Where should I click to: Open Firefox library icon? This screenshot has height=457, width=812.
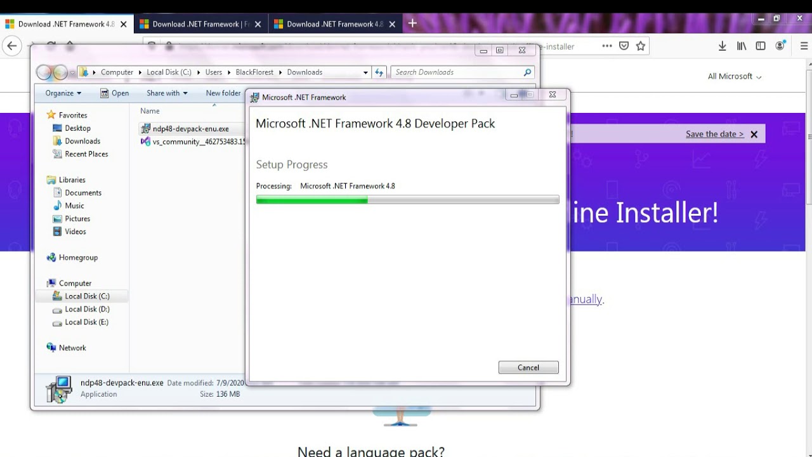point(742,46)
